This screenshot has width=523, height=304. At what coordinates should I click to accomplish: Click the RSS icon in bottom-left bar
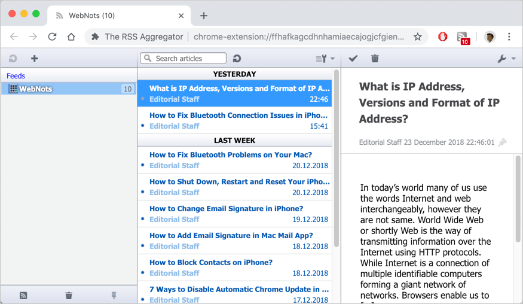coord(23,296)
